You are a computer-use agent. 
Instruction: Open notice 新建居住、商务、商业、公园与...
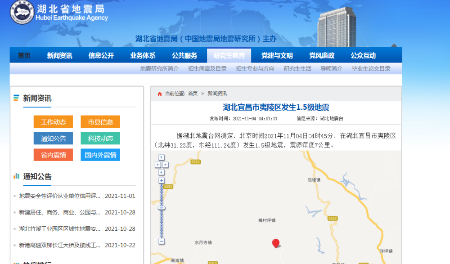click(x=60, y=212)
